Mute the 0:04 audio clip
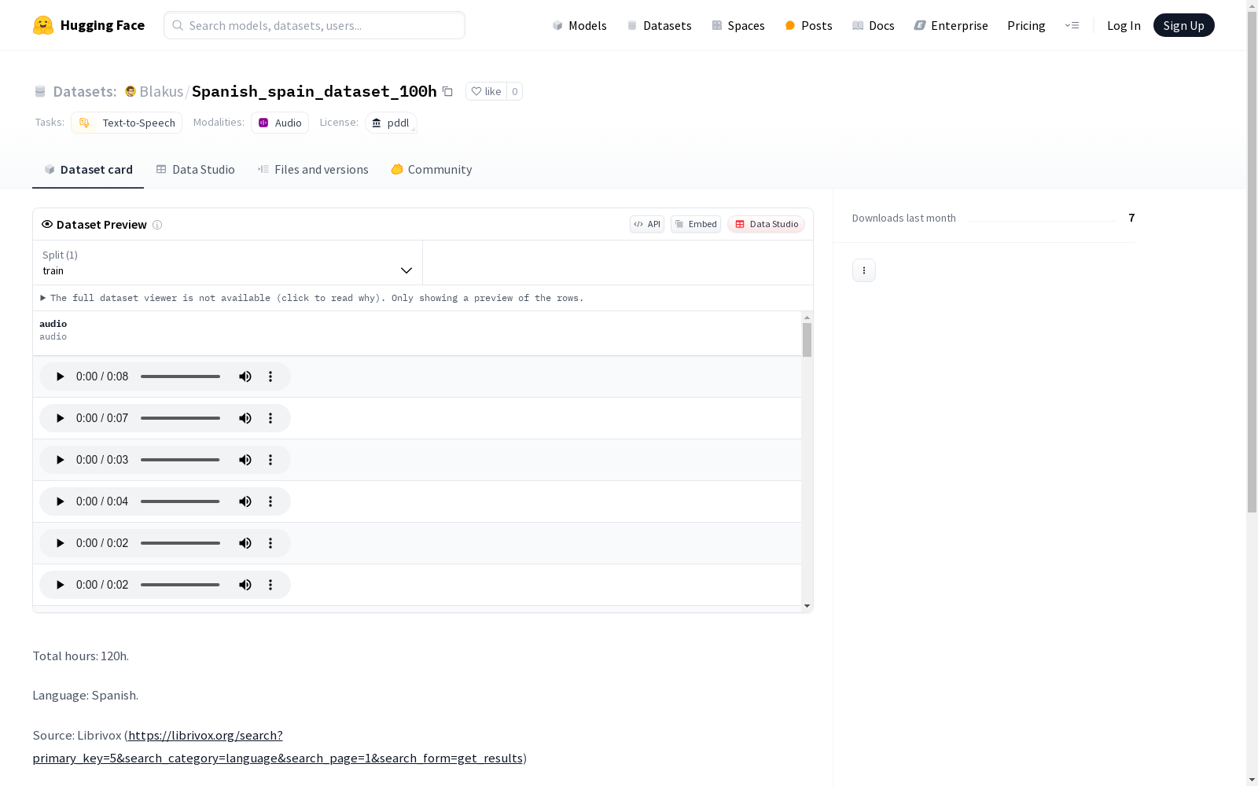Screen dimensions: 1258x786 click(x=245, y=501)
